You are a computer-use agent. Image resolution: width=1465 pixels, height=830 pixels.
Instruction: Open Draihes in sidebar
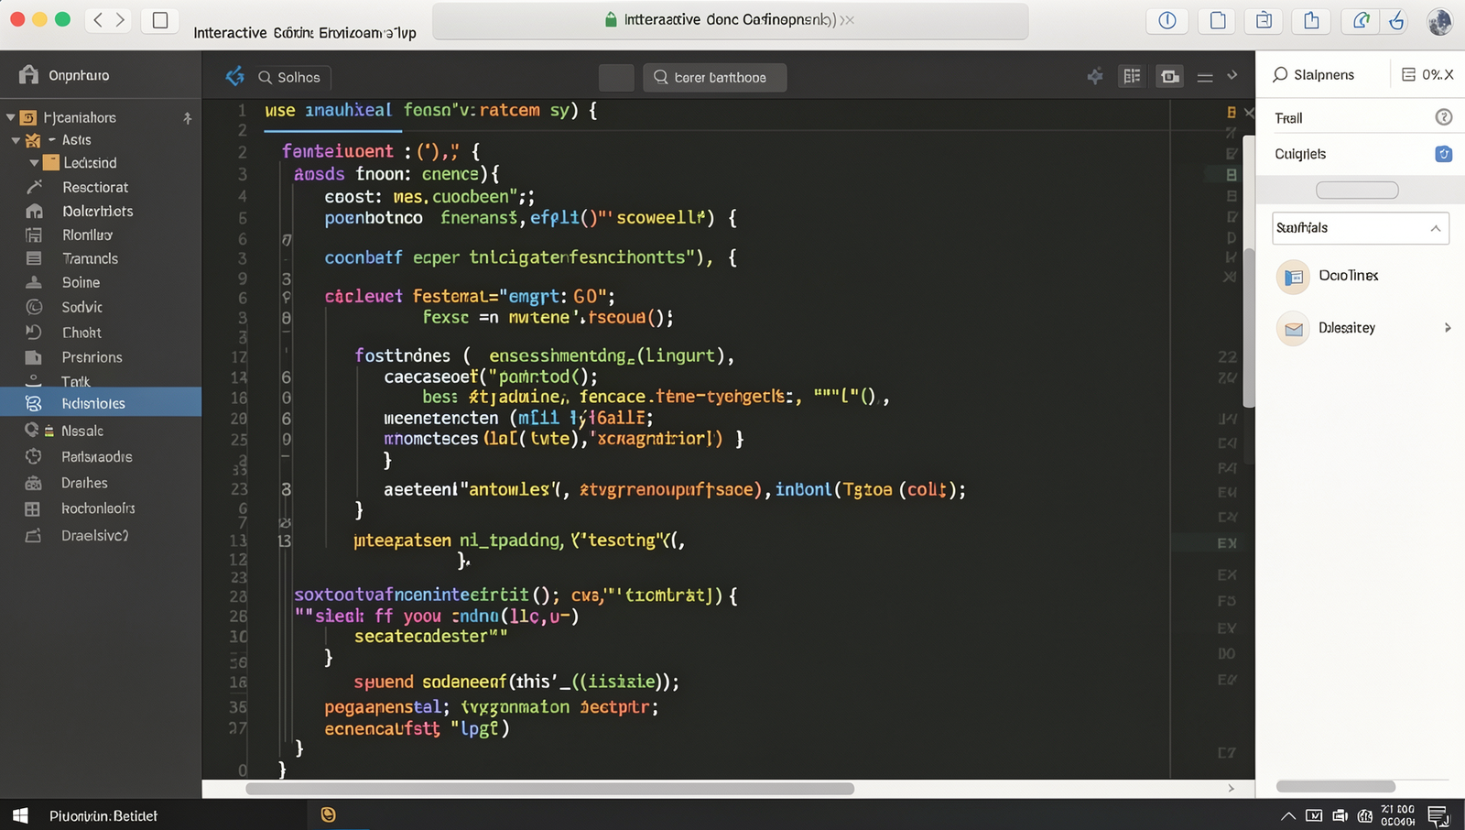tap(84, 483)
